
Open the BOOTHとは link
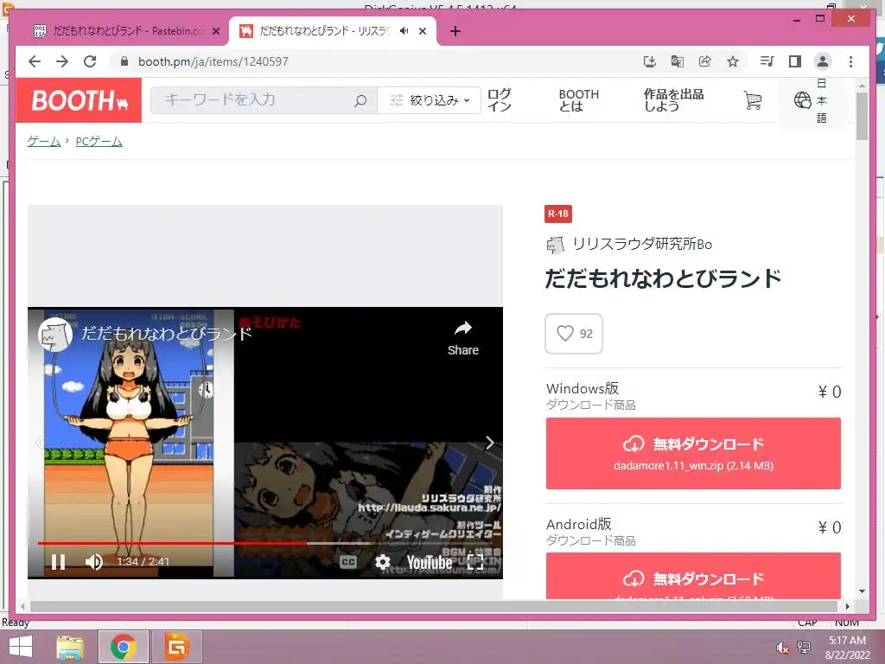tap(578, 100)
